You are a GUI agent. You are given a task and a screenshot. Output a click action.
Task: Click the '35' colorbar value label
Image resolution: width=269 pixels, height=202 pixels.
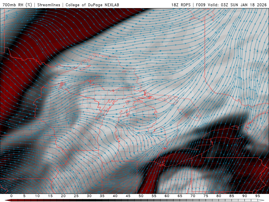(x=102, y=196)
